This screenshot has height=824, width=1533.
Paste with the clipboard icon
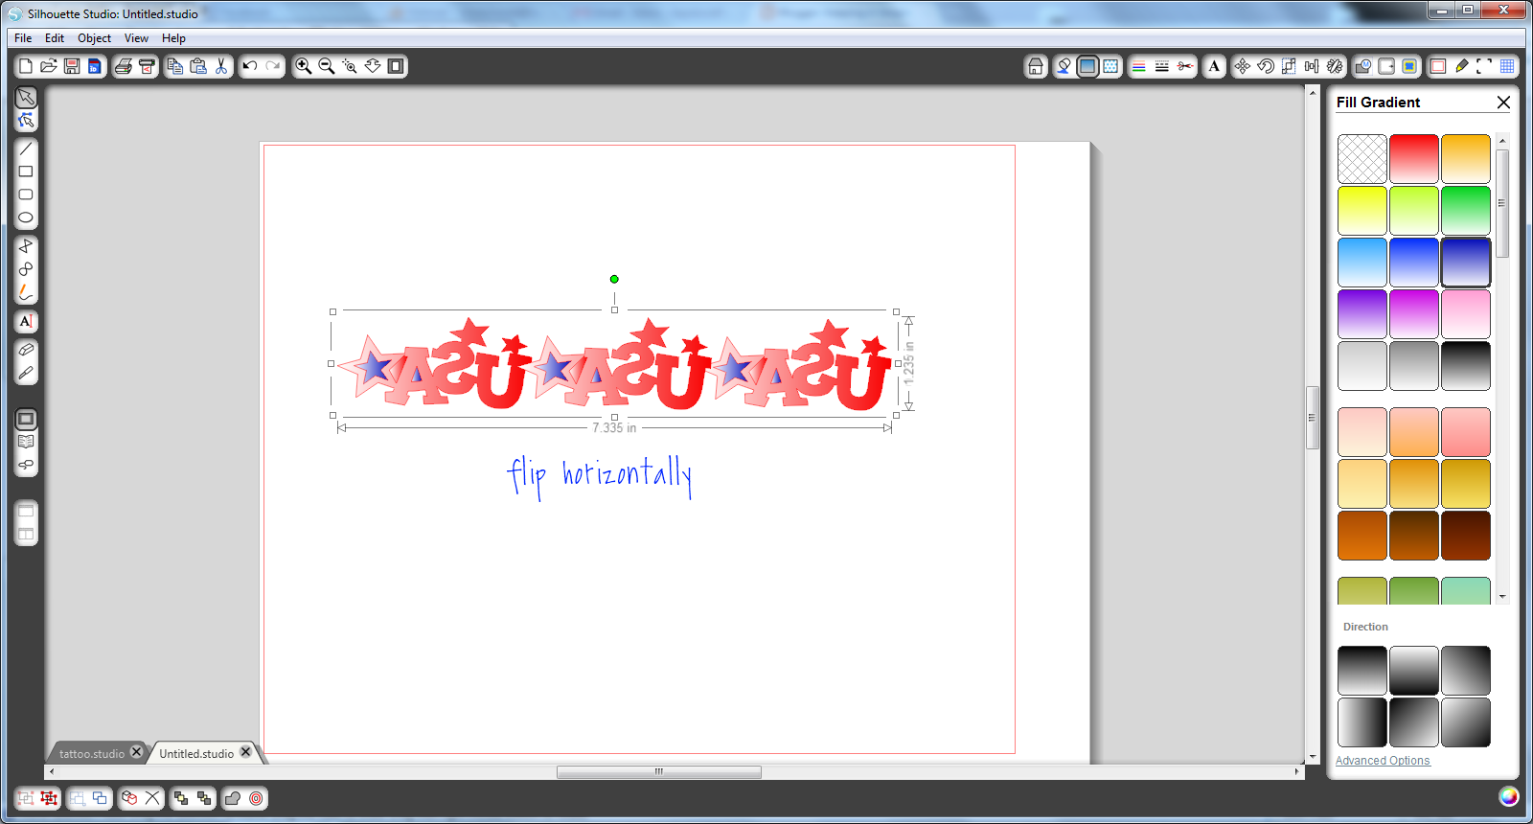pyautogui.click(x=198, y=66)
